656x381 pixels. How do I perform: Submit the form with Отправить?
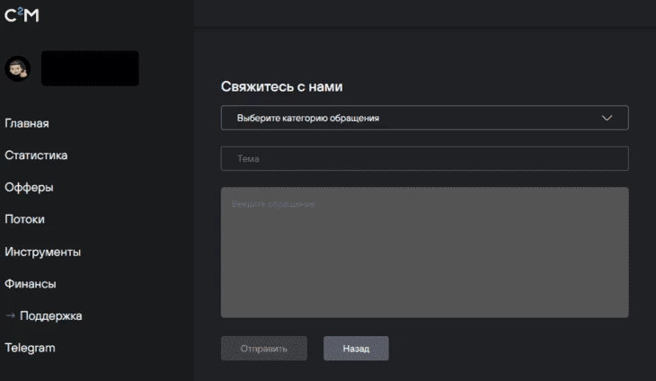pos(264,349)
